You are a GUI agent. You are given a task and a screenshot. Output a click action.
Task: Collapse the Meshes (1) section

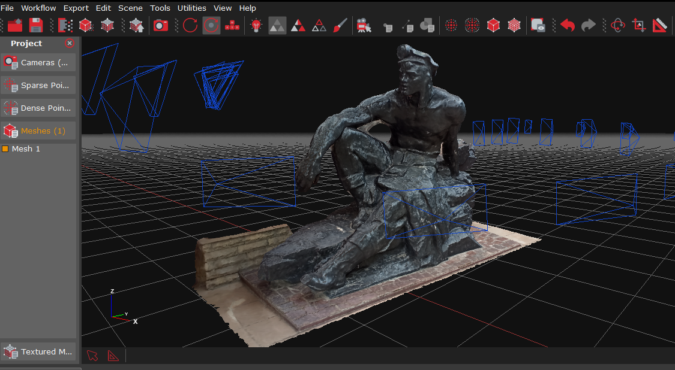pos(38,131)
